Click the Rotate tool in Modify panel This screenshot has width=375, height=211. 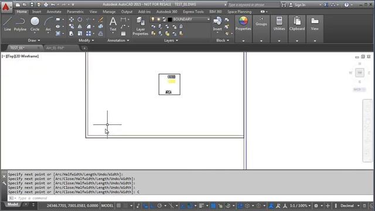80,19
